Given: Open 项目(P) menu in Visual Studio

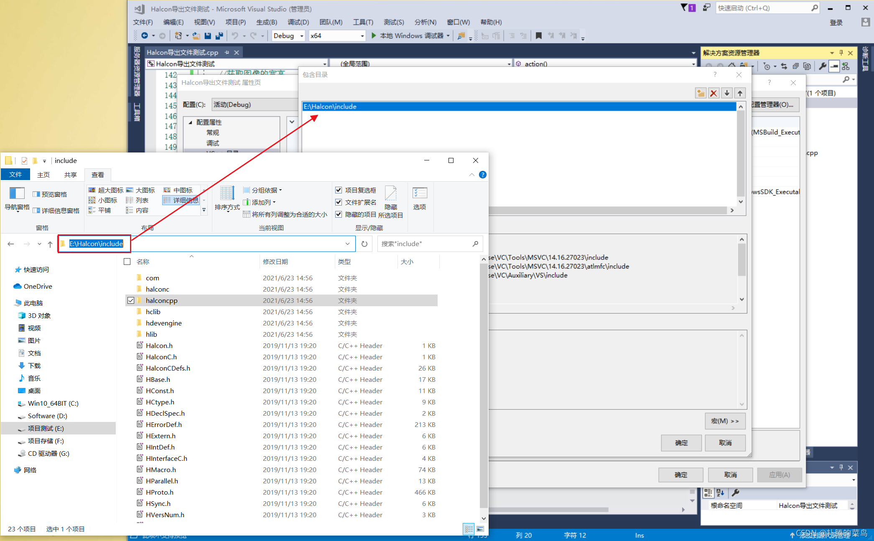Looking at the screenshot, I should [x=235, y=22].
